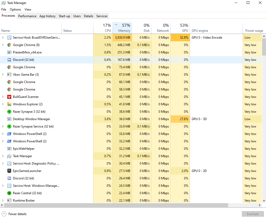Sort by the Name column header
Image resolution: width=266 pixels, height=218 pixels.
(x=30, y=28)
